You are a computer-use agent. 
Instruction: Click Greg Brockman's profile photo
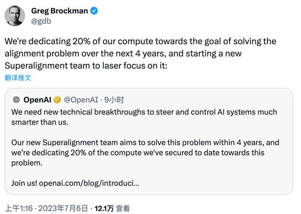(15, 15)
